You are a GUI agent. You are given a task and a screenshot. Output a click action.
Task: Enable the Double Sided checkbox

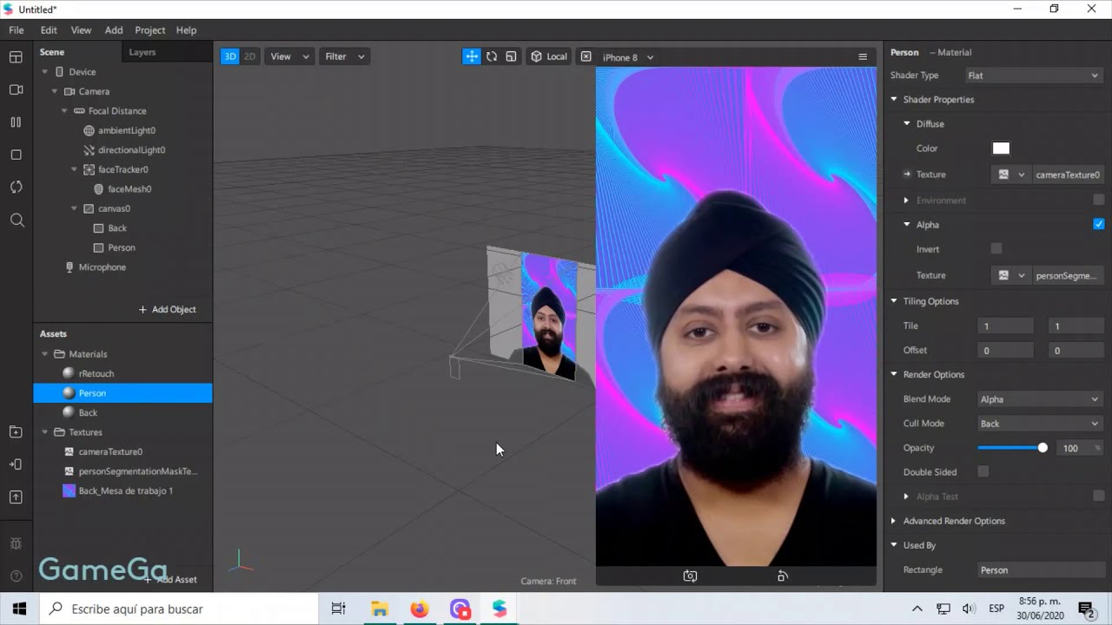[983, 471]
